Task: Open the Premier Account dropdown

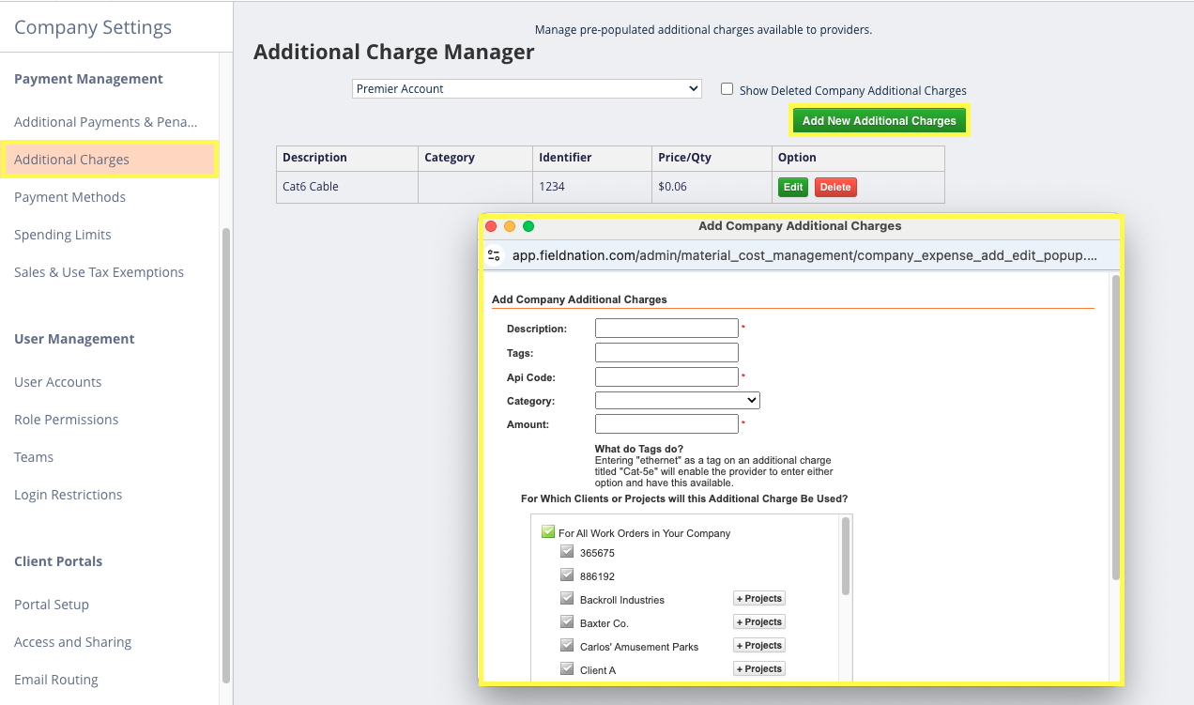Action: click(527, 89)
